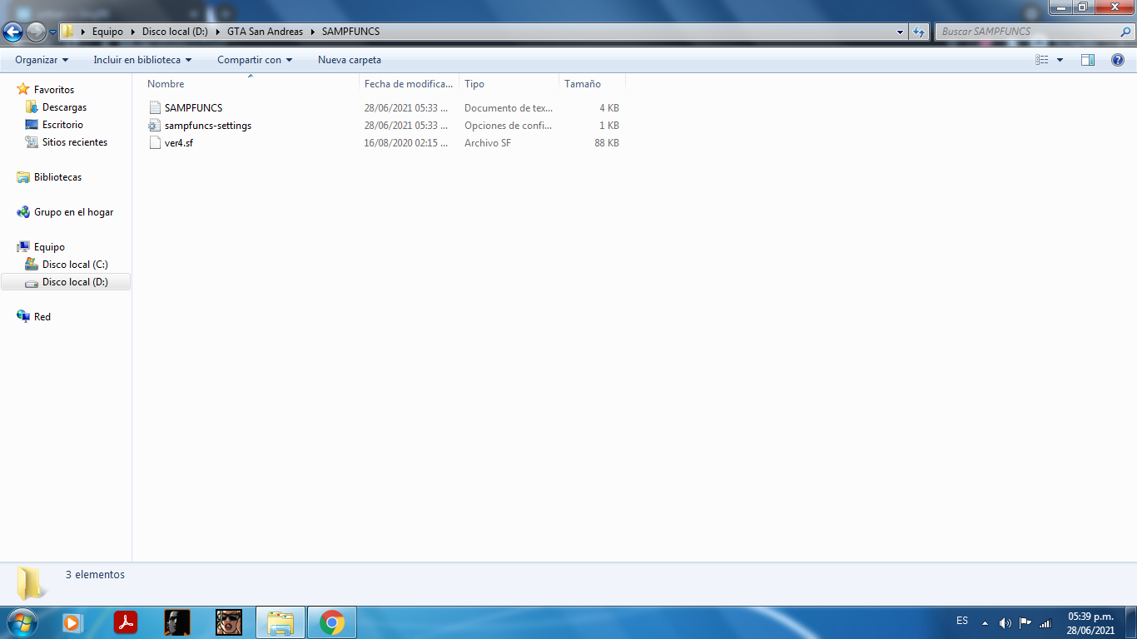Expand the address bar history dropdown arrow
The width and height of the screenshot is (1137, 639).
coord(901,32)
